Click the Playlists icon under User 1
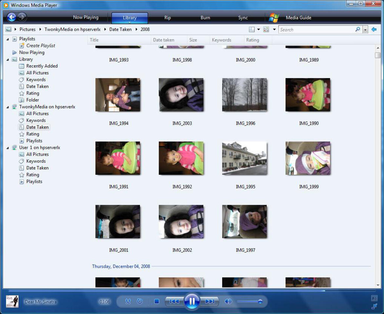 [x=22, y=182]
